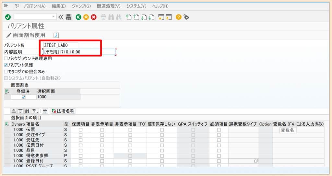This screenshot has width=332, height=176.
Task: Click the Find Next binoculars icon
Action: pyautogui.click(x=119, y=17)
